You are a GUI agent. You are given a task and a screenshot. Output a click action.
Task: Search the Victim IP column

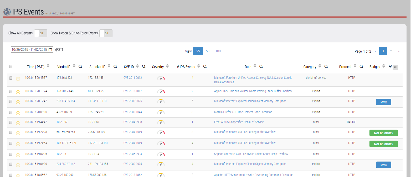pyautogui.click(x=80, y=67)
